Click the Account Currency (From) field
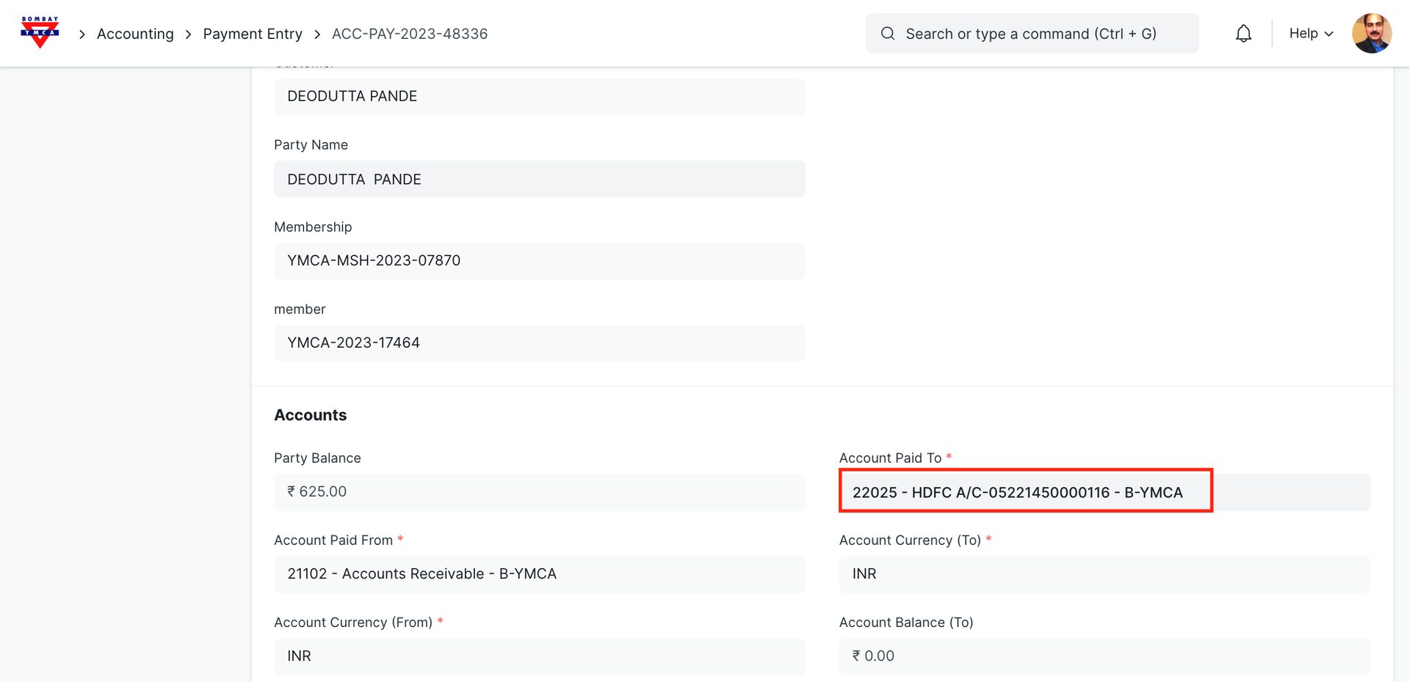Viewport: 1410px width, 682px height. pos(539,656)
